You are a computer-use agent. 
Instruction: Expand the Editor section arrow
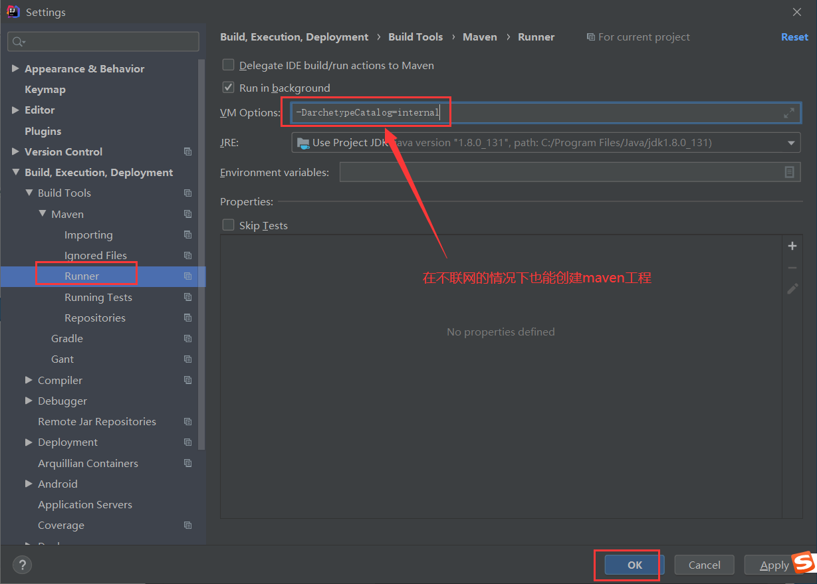(x=15, y=110)
